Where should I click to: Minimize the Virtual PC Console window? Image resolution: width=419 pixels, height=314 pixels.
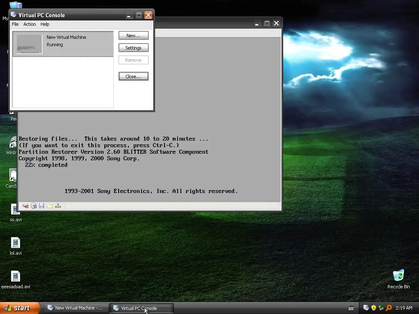coord(129,15)
